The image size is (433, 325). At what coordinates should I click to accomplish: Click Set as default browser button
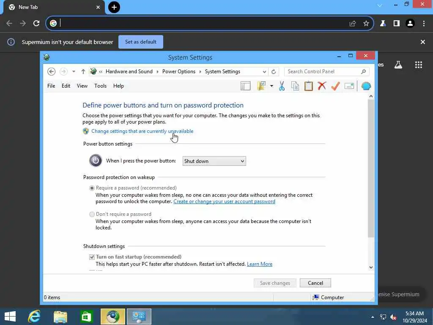(x=141, y=42)
